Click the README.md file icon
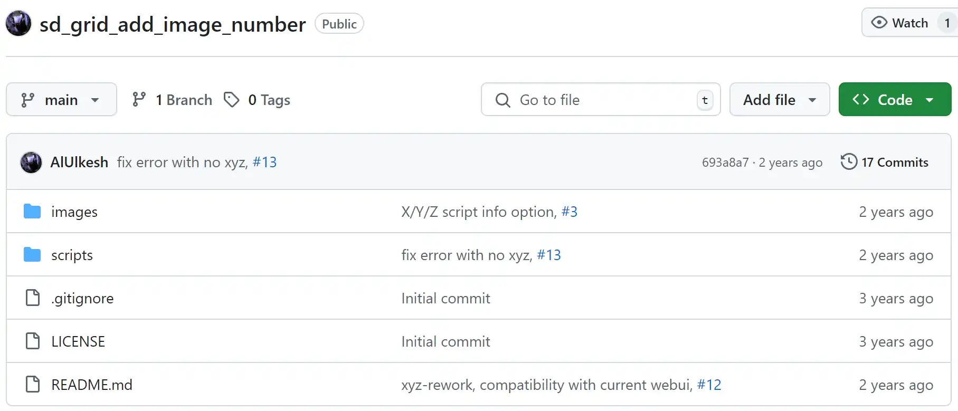Screen dimensions: 958x411 tap(33, 385)
